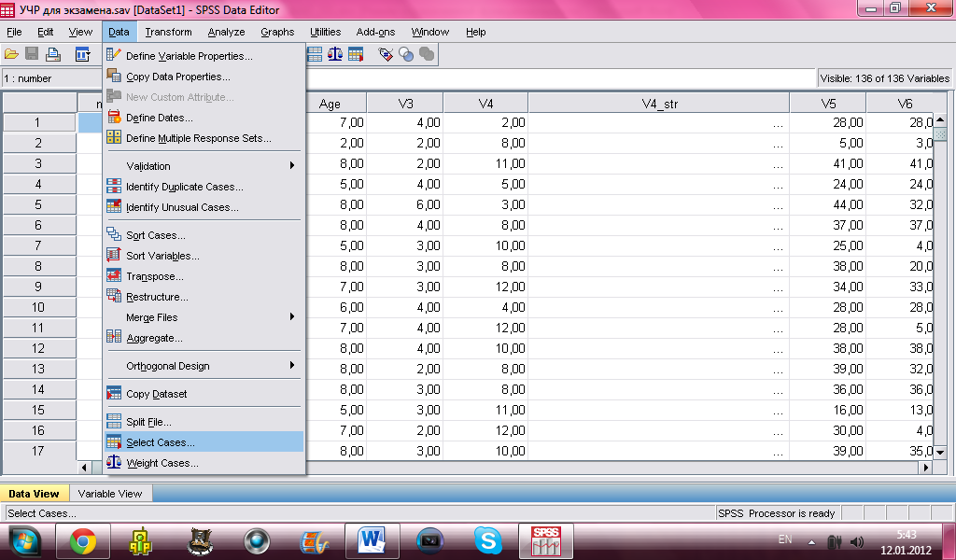
Task: Choose Copy Dataset menu entry
Action: 204,394
